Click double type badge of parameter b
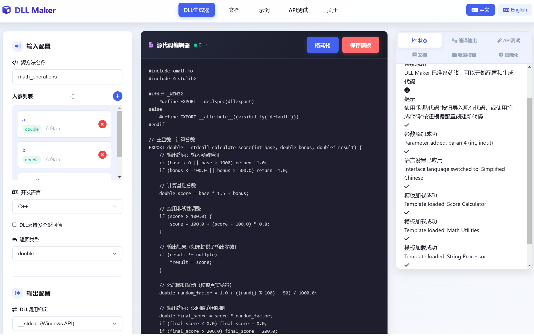The height and width of the screenshot is (336, 534). point(32,160)
